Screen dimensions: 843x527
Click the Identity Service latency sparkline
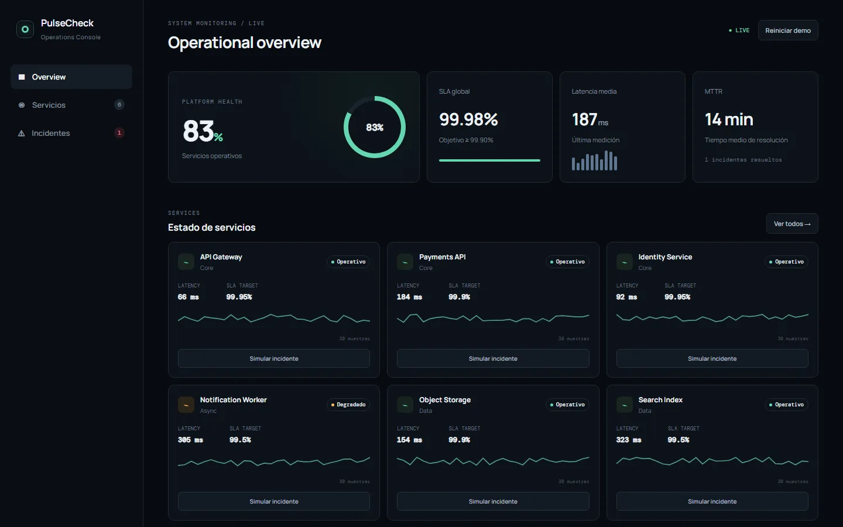[x=712, y=318]
